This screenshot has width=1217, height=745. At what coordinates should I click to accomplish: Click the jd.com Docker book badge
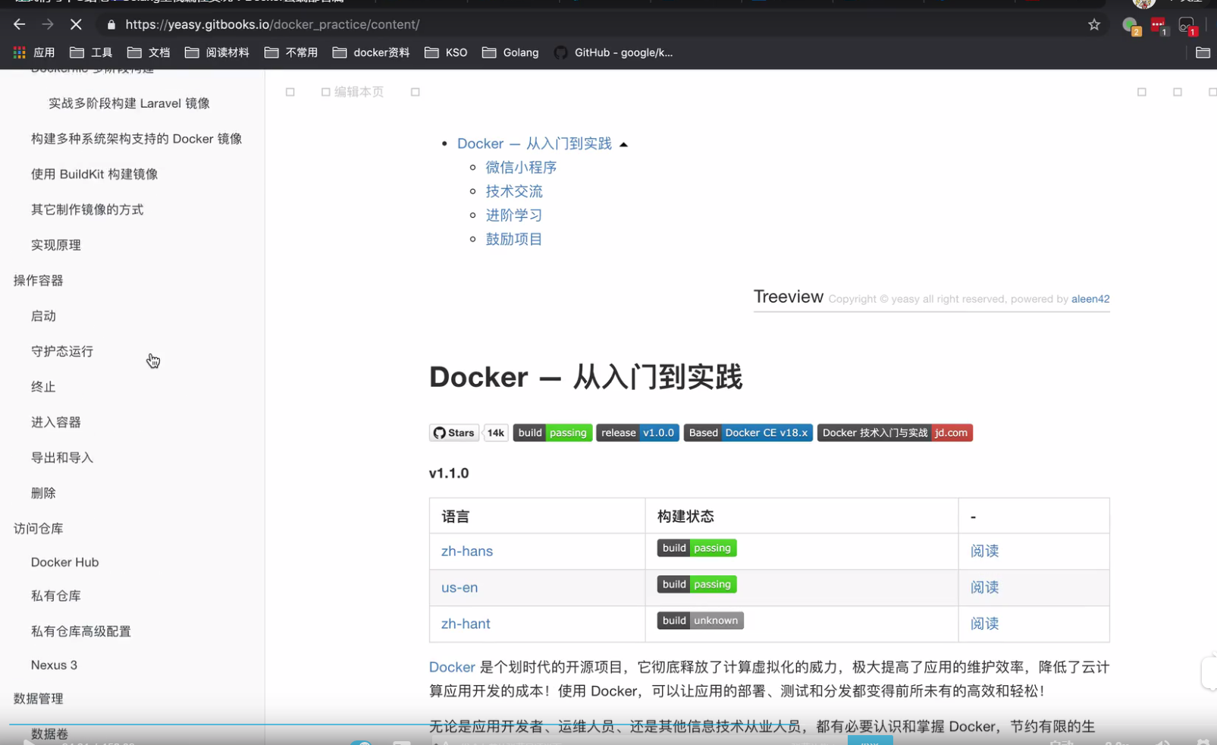coord(895,432)
